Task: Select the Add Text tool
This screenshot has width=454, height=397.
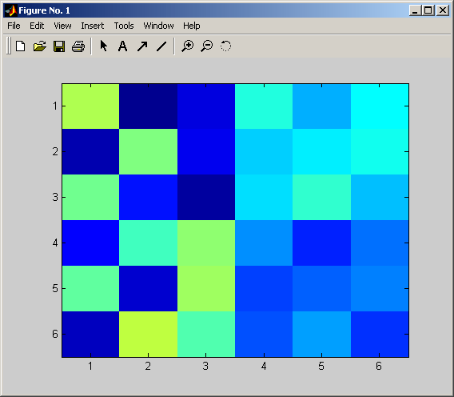Action: pyautogui.click(x=123, y=46)
